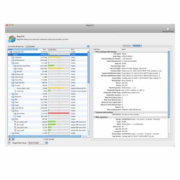
Task: Expand the Code Samples folder
Action: click(11, 83)
